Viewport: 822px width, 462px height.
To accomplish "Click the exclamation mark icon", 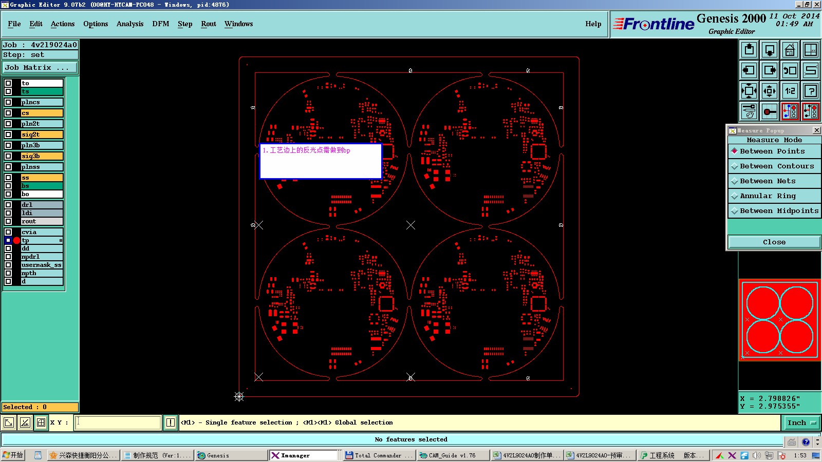I will click(171, 422).
